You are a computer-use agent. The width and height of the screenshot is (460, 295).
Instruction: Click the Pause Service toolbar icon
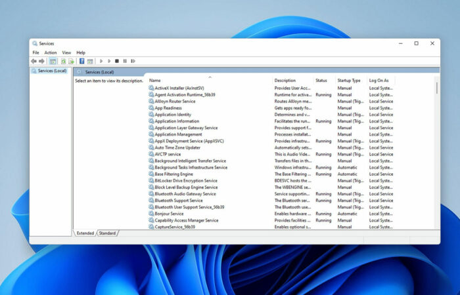tap(125, 61)
